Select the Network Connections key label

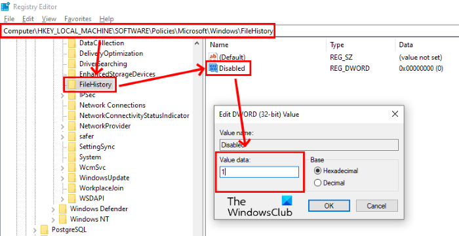(112, 105)
